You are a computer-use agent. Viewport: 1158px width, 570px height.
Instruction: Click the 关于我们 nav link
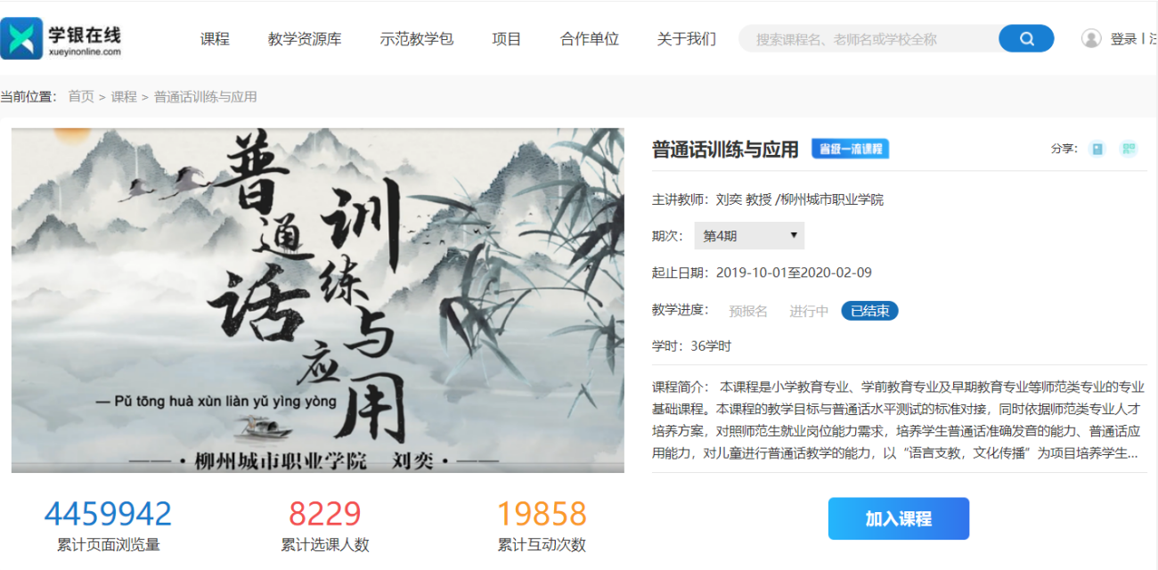687,39
